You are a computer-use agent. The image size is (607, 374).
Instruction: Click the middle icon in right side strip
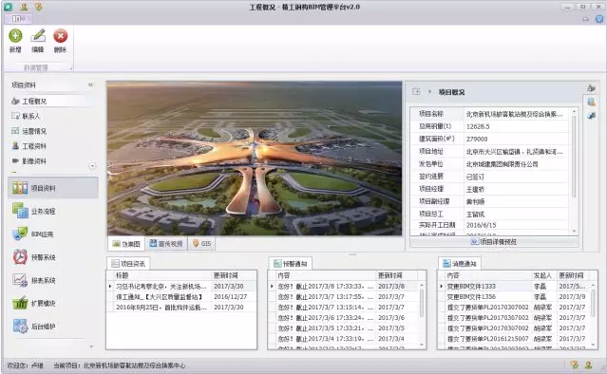tap(591, 103)
